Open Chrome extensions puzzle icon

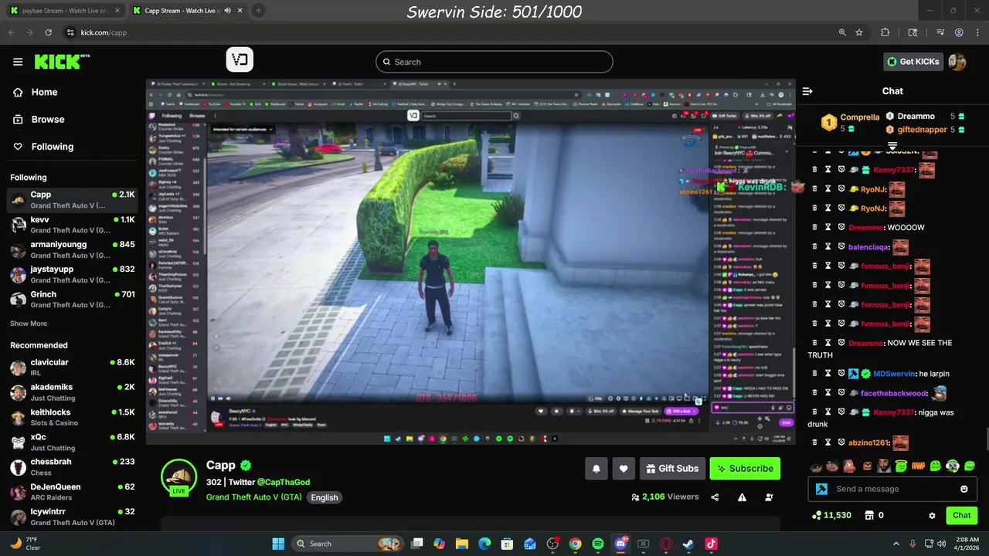885,32
